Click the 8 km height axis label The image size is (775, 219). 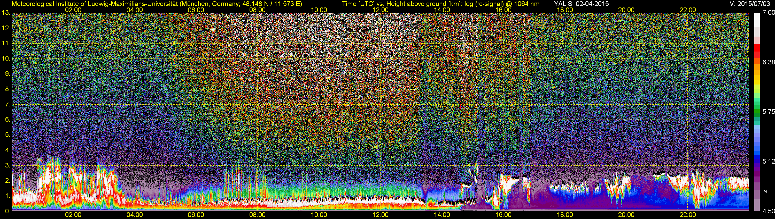tap(7, 89)
